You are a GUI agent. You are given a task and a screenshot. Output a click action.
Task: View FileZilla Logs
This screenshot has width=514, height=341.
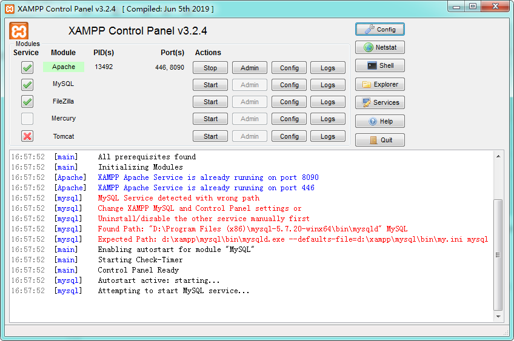click(x=328, y=102)
